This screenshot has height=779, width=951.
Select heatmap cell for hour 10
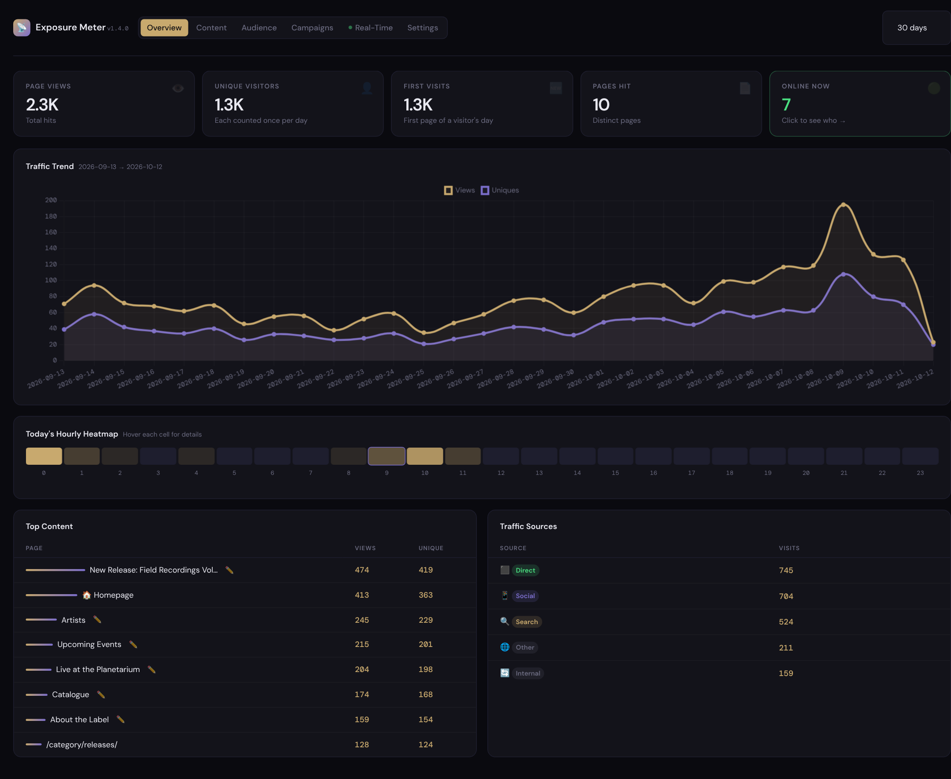(425, 456)
